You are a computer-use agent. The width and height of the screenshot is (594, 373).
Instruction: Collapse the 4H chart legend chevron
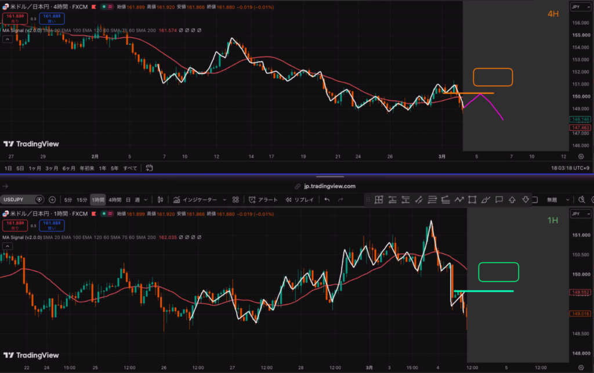coord(7,39)
